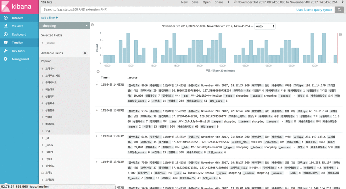
Task: Click the _source column header
Action: [x=132, y=77]
